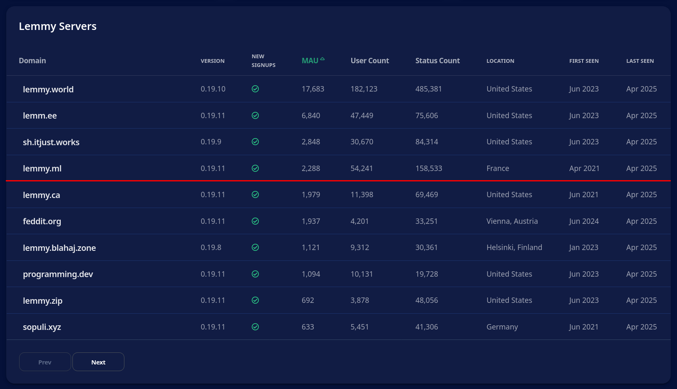
Task: Open the lemm.ee server link
Action: (x=40, y=116)
